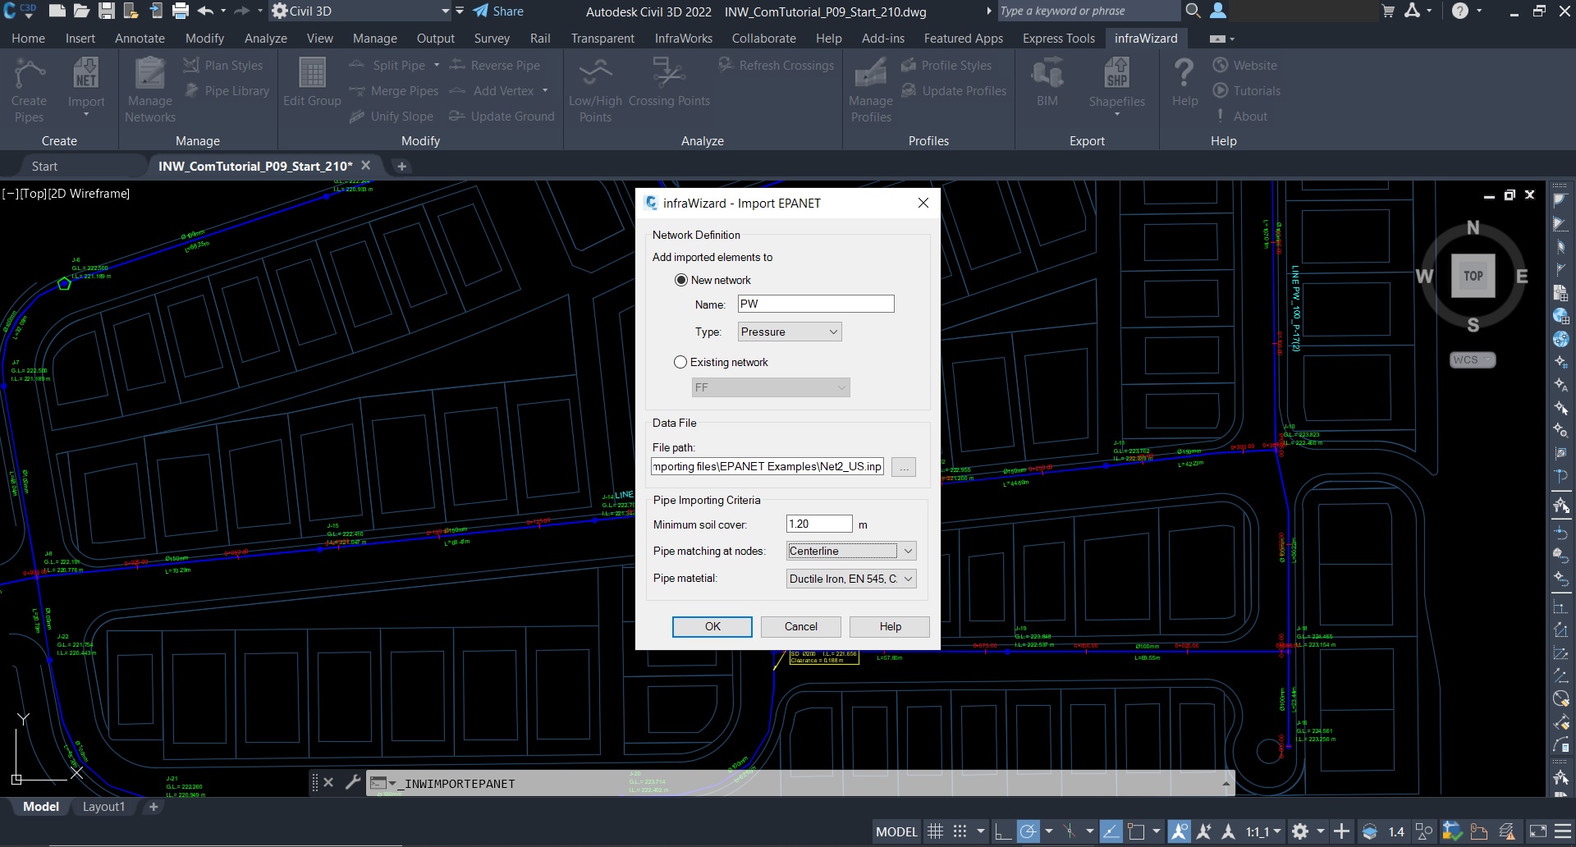1576x847 pixels.
Task: Expand the network Type dropdown
Action: 789,332
